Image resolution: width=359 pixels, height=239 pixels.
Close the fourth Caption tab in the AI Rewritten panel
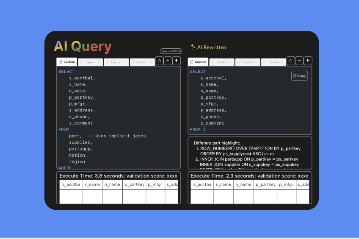point(282,62)
